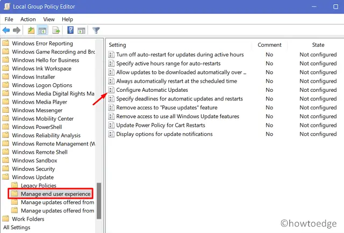
Task: Select Remove access to "Pause updates" feature
Action: tap(167, 107)
